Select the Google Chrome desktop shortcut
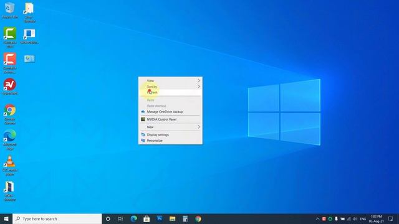Screen dimensions: 399x224 tap(10, 114)
